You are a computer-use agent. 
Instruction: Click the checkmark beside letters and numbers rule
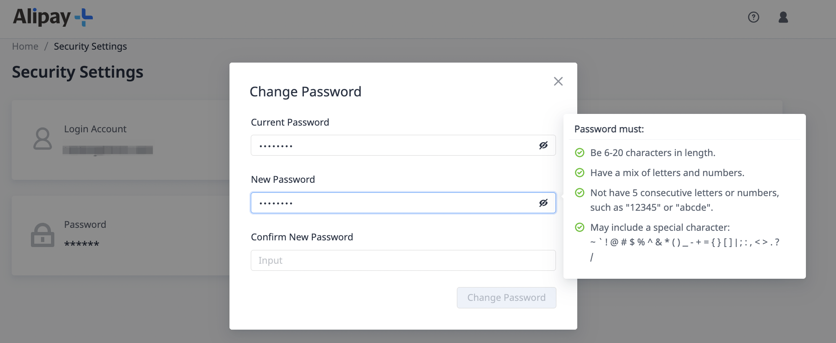click(x=579, y=172)
